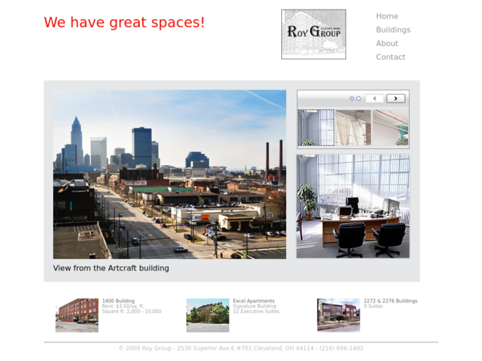Navigate to the Contact page
Image resolution: width=482 pixels, height=361 pixels.
390,57
